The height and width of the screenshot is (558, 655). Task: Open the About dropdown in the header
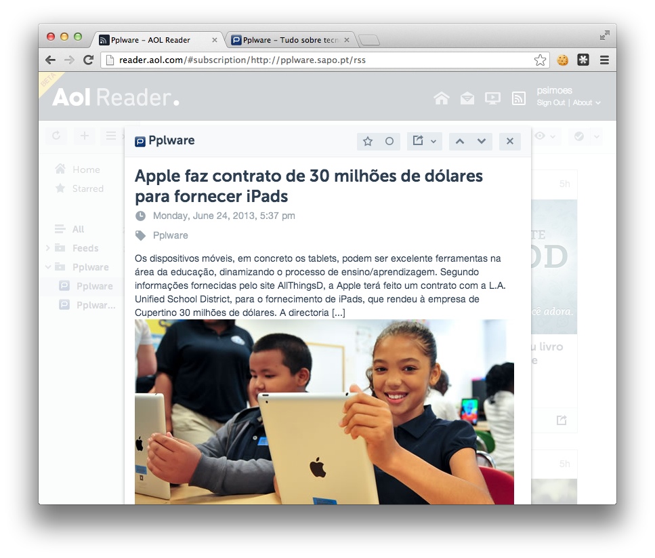(583, 102)
